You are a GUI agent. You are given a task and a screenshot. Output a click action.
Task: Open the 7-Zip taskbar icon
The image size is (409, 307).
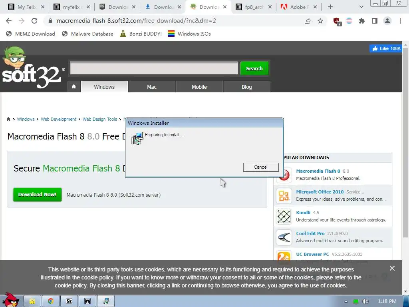[69, 301]
